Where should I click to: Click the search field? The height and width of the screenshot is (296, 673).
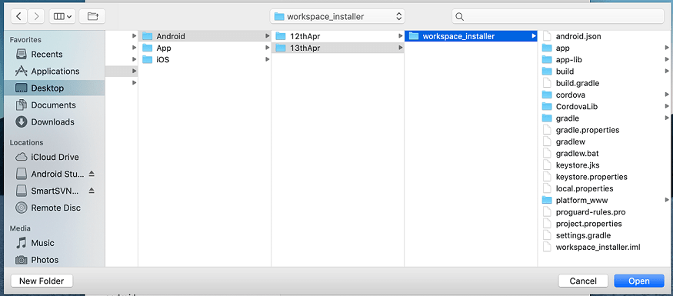(x=558, y=16)
